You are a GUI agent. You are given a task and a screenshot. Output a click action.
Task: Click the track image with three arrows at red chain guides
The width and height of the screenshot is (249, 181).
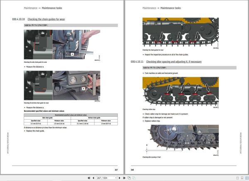coord(181,32)
